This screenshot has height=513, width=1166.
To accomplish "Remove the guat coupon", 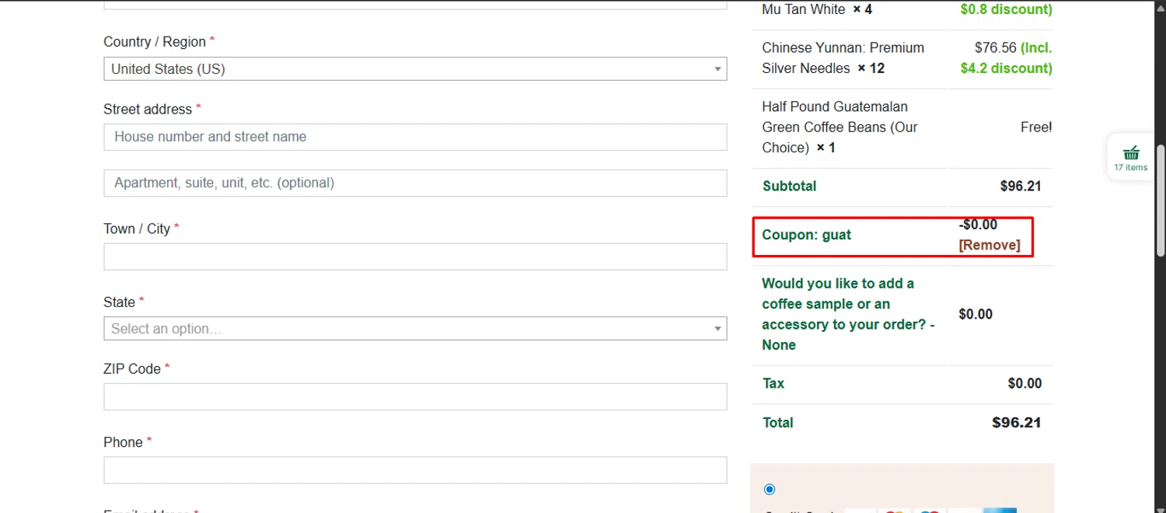I will (989, 245).
